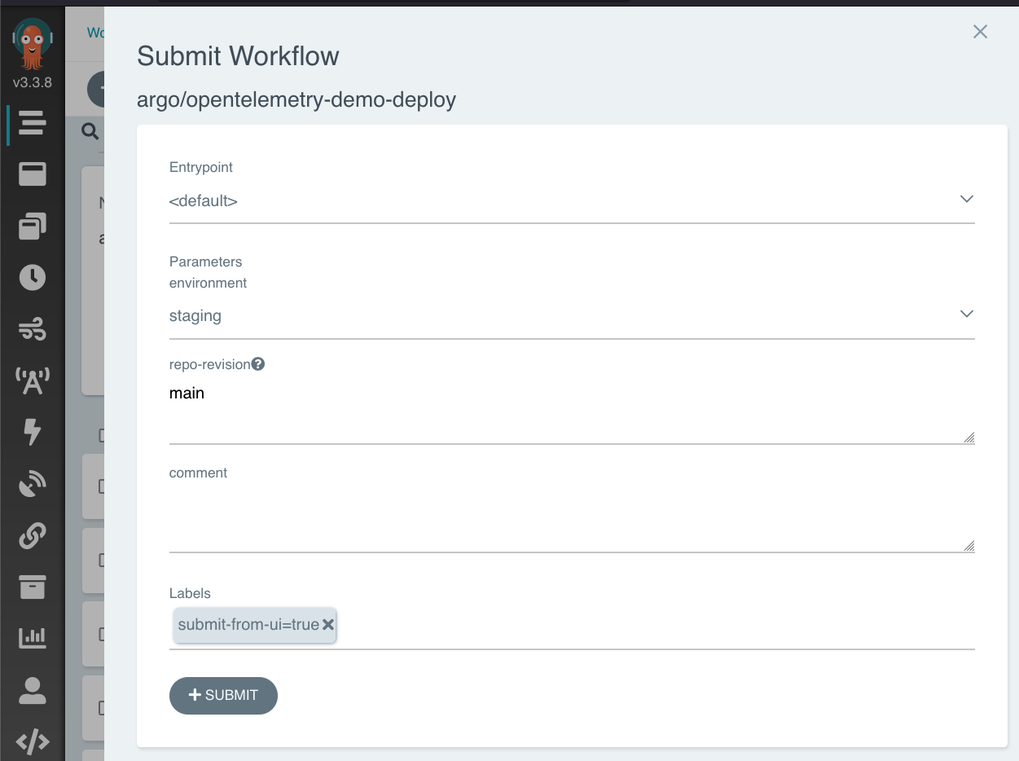Click the argo/opentelemetry-demo-deploy heading
Image resolution: width=1019 pixels, height=761 pixels.
[296, 100]
